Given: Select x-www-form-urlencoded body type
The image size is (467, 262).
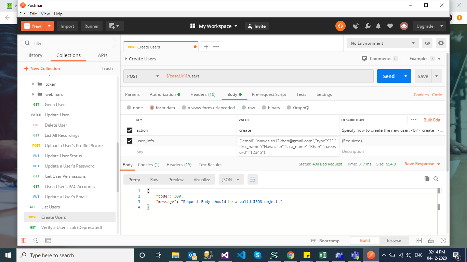Looking at the screenshot, I should [184, 107].
